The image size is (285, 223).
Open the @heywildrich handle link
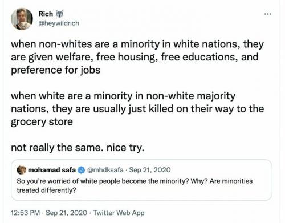point(59,23)
